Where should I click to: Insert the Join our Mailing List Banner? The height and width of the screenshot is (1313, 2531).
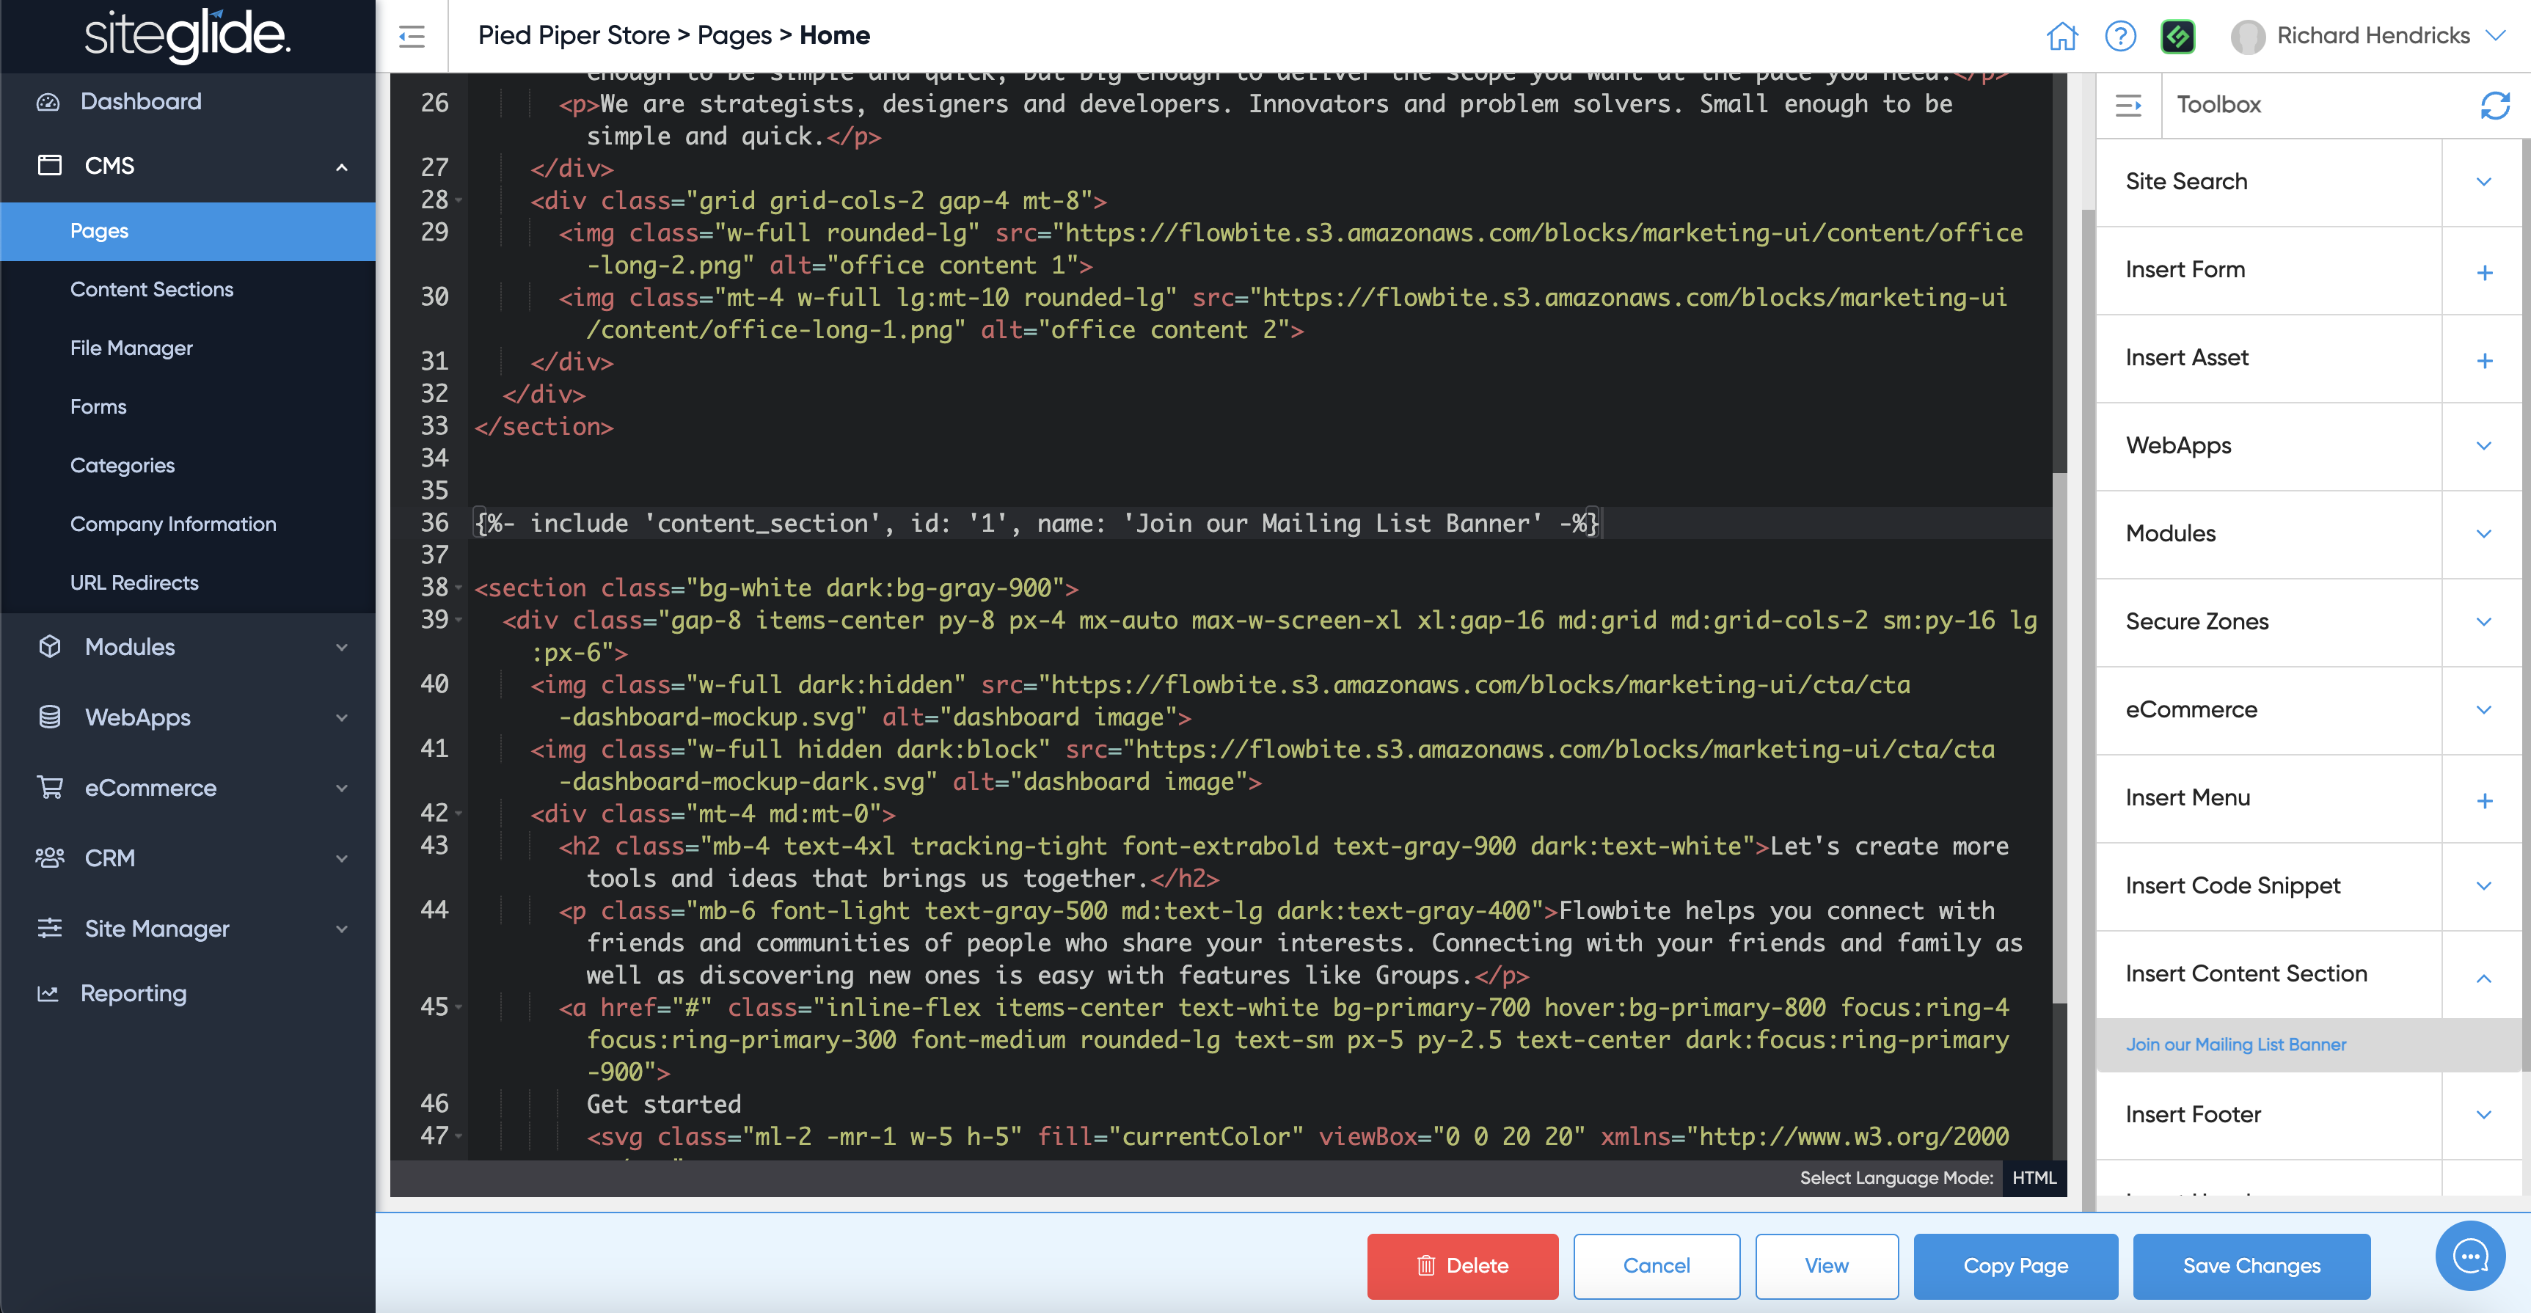click(2235, 1045)
